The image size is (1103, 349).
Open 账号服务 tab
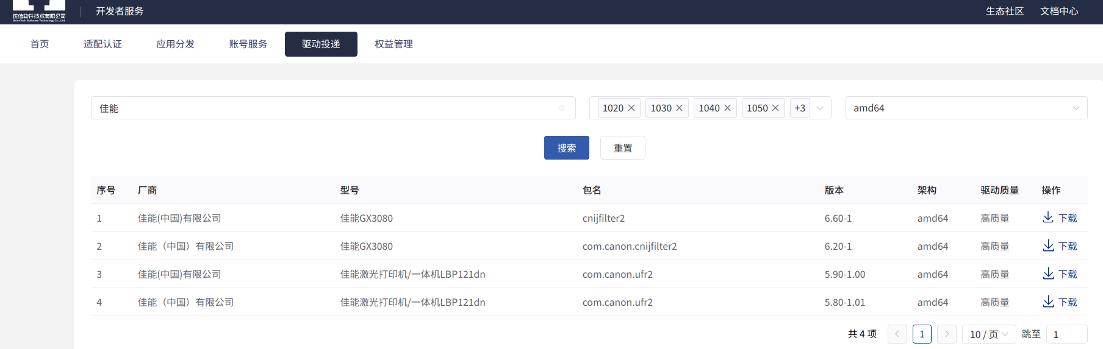tap(248, 44)
